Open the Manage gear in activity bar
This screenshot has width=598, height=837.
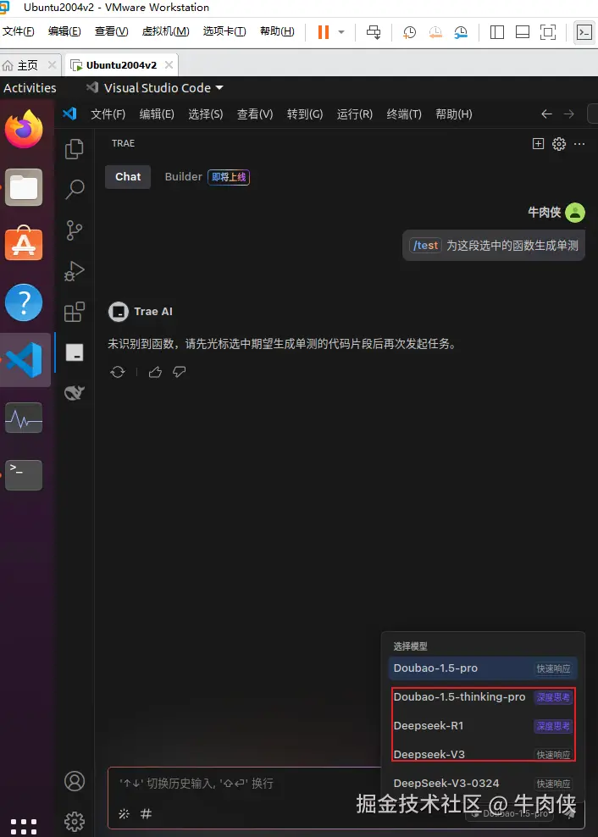[x=75, y=821]
